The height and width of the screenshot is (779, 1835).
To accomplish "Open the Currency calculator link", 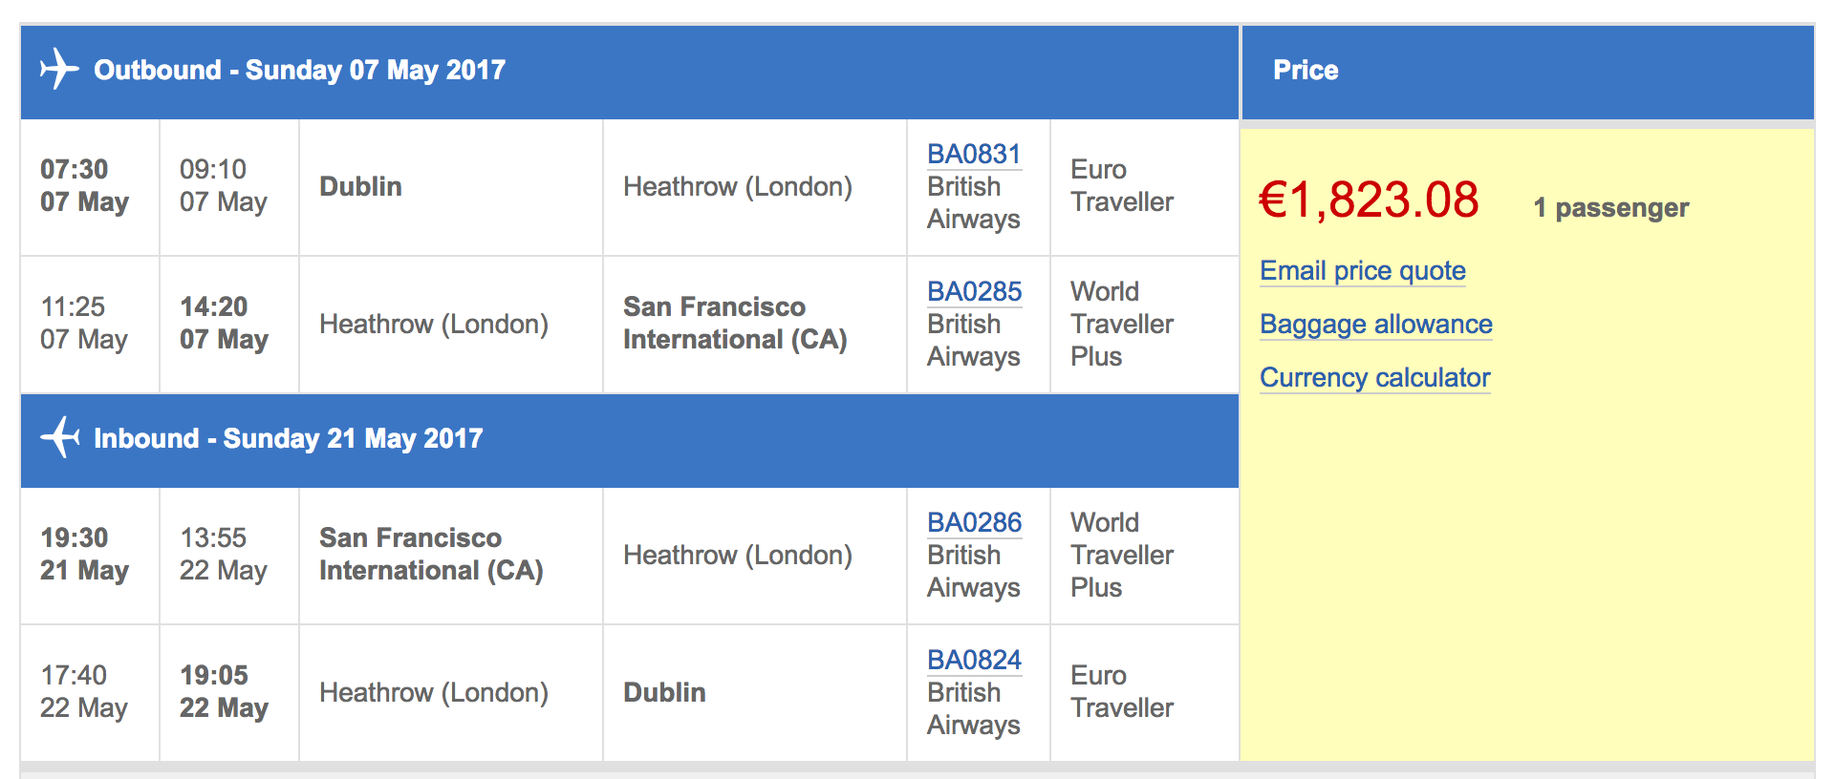I will (x=1374, y=378).
